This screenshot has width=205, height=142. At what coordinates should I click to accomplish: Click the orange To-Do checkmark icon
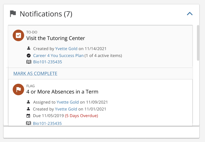[x=18, y=35]
